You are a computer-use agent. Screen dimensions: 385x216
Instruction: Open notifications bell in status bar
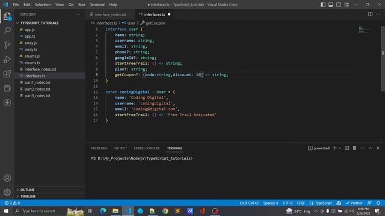point(378,203)
